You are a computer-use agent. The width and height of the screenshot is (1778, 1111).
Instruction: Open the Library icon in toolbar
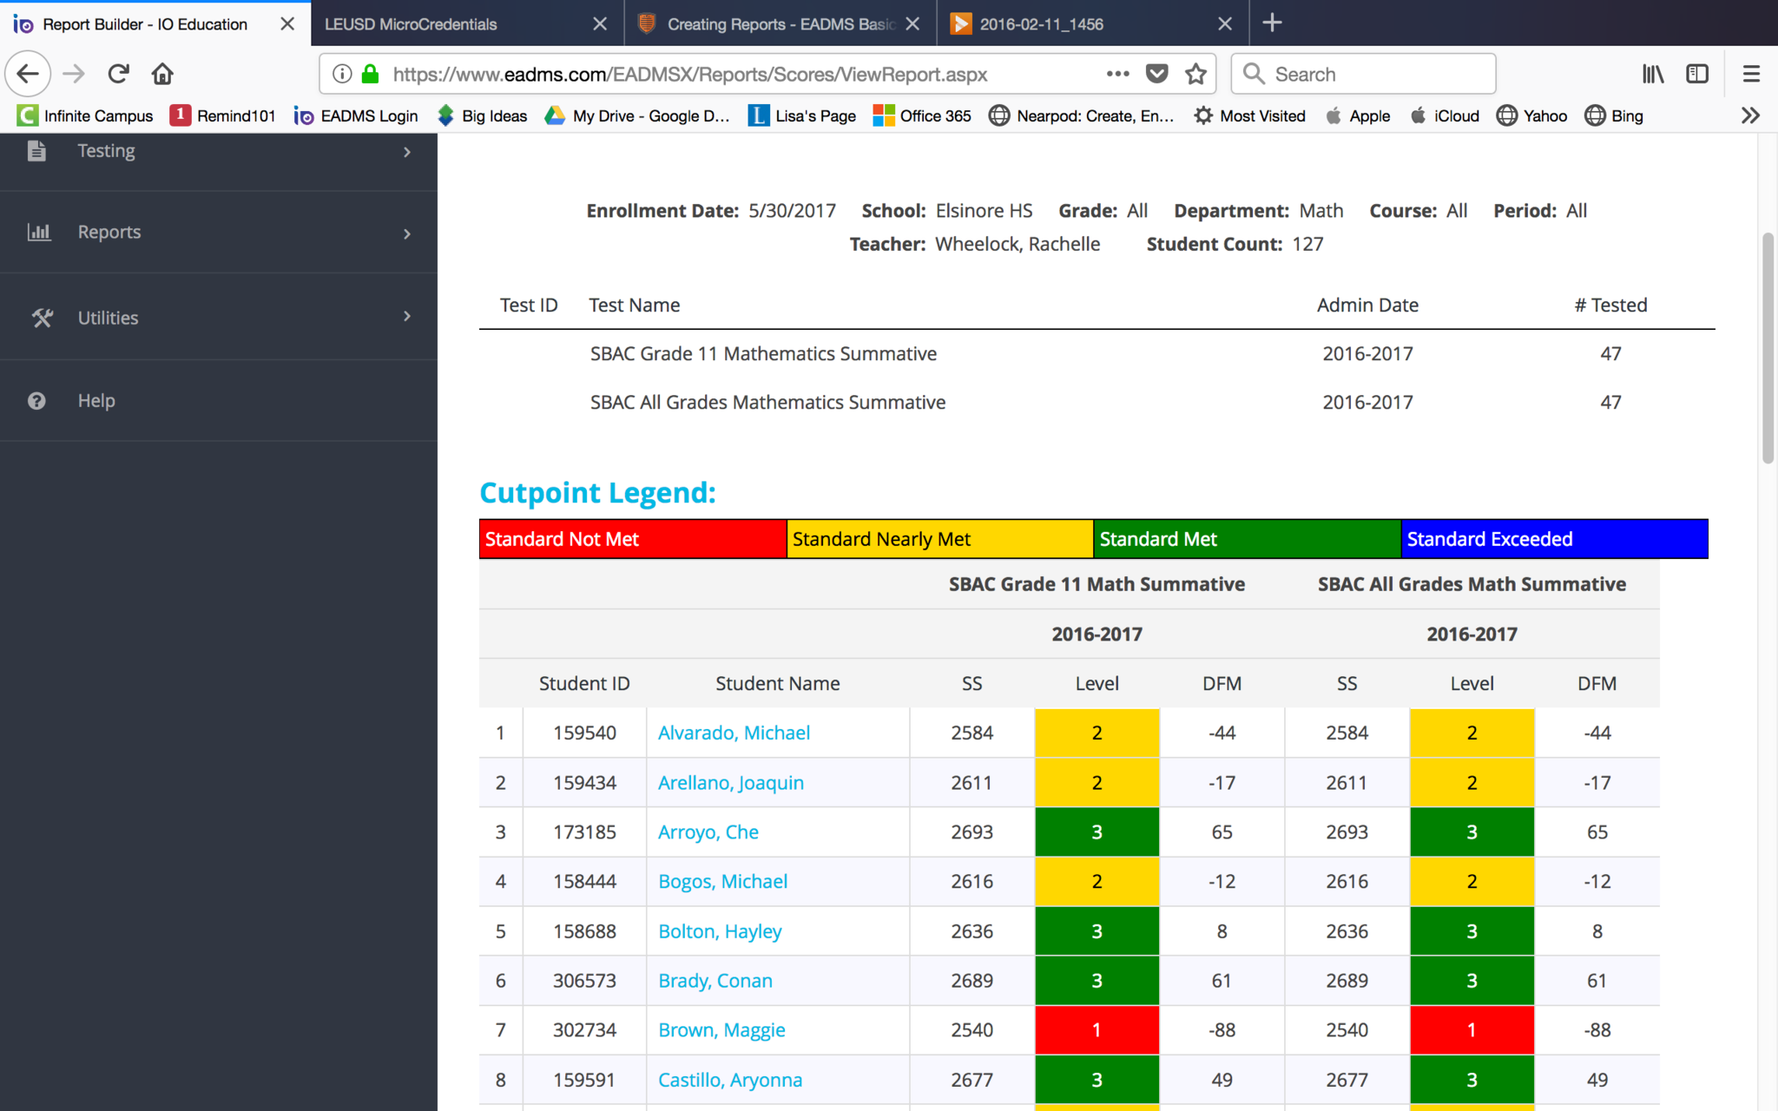coord(1652,74)
